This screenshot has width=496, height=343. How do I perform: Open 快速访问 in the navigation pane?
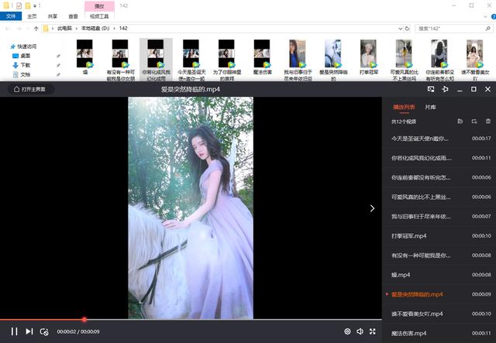tap(26, 46)
